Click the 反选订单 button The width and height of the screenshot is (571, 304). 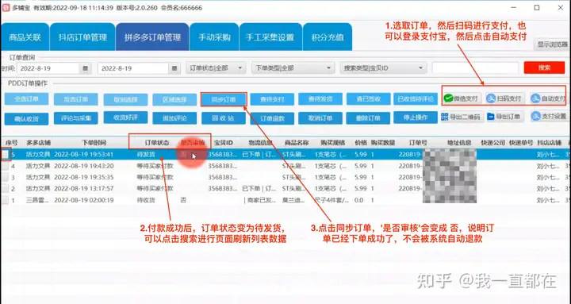(x=76, y=99)
